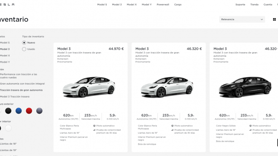Viewport: 278px width, 156px height.
Task: Pick white interior color swatch
Action: 8,128
